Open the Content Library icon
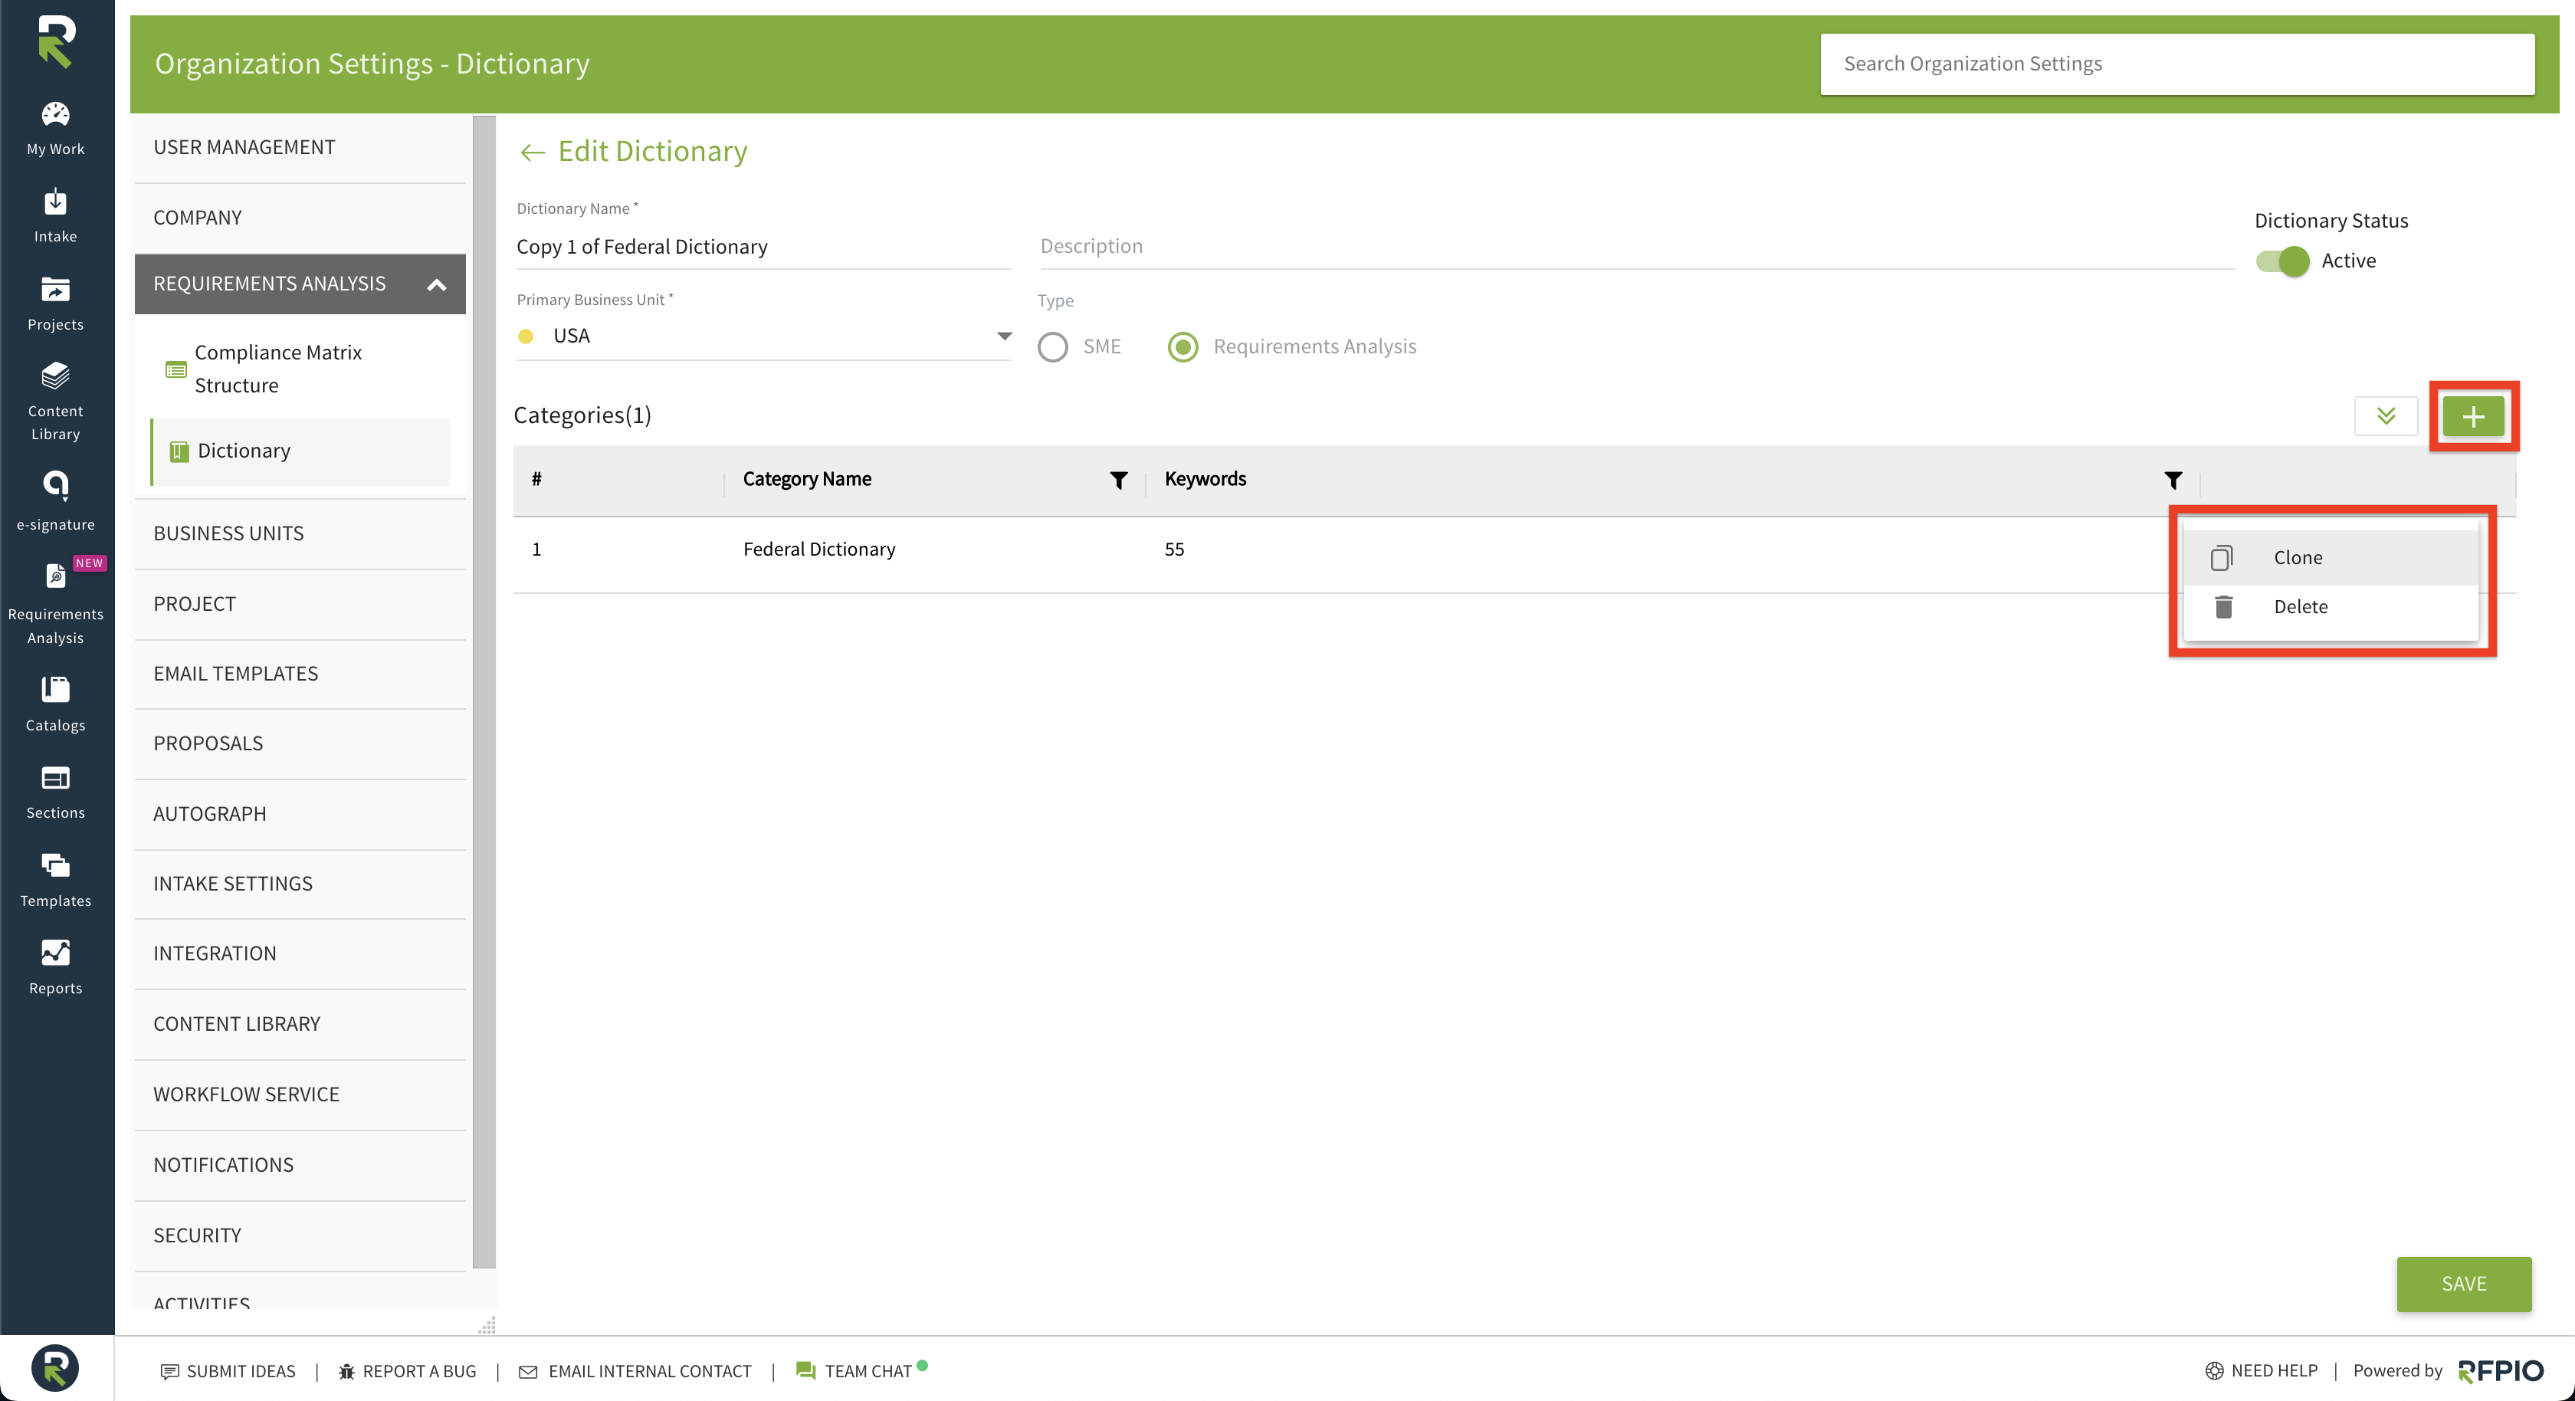 pos(55,376)
